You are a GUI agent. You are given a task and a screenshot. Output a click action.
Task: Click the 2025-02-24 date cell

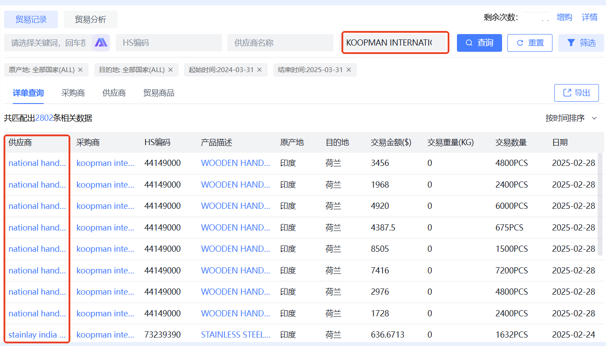[574, 334]
